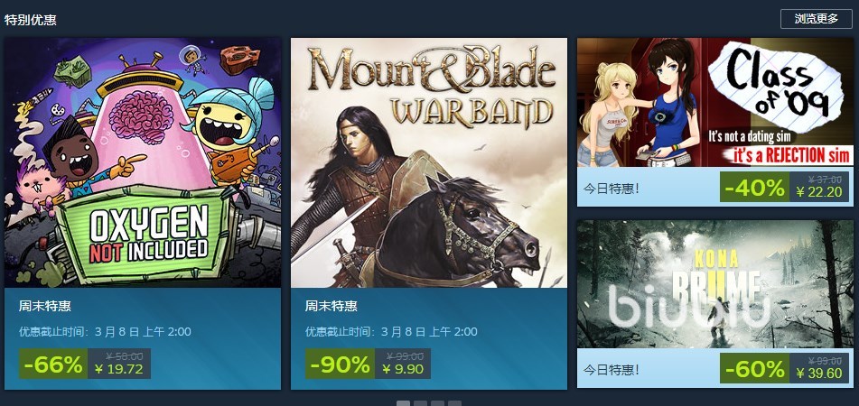Click the ¥22.20 discounted price
The image size is (859, 406).
(x=818, y=192)
